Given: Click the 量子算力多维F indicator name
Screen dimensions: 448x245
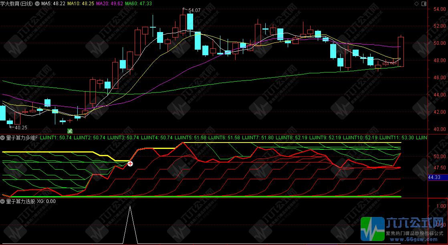Looking at the screenshot, I should [x=22, y=138].
